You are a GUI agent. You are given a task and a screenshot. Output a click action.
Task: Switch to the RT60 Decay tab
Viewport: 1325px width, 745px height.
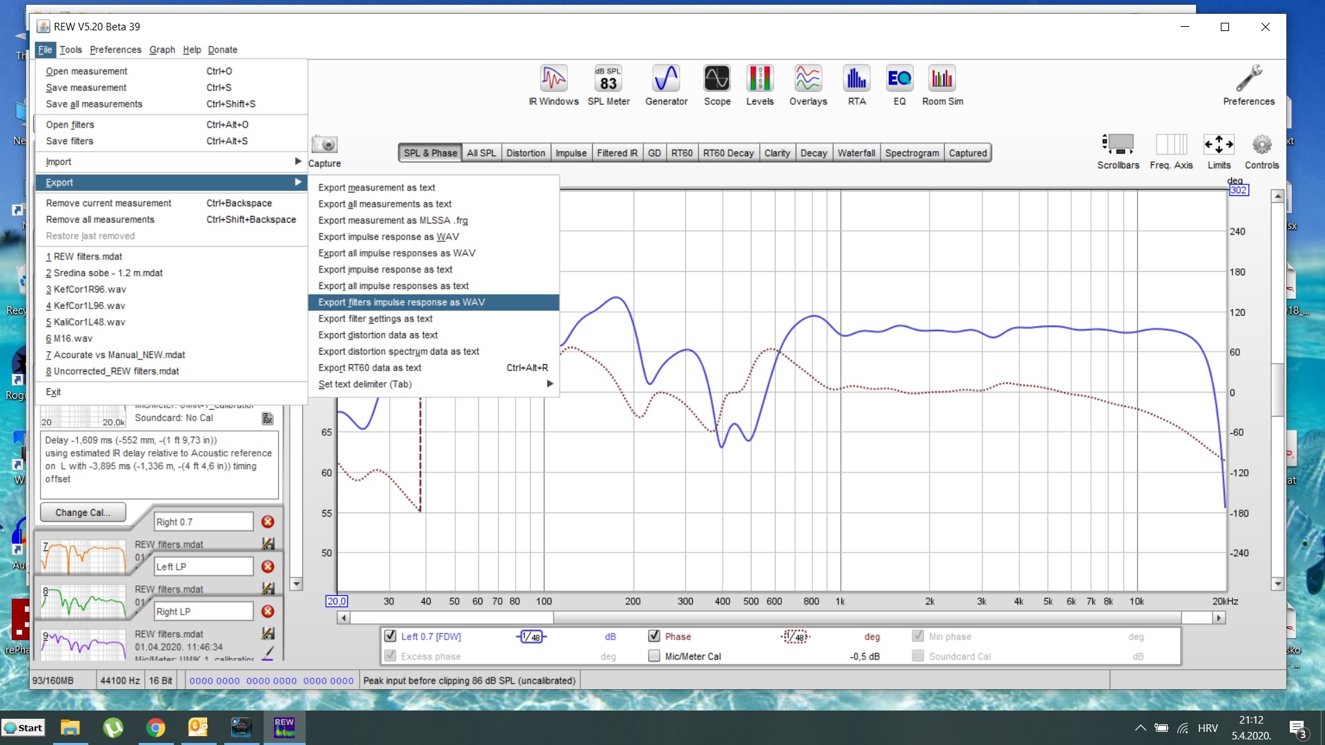(728, 153)
